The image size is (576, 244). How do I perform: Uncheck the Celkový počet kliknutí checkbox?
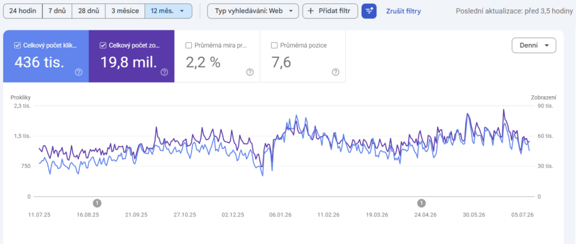[17, 46]
